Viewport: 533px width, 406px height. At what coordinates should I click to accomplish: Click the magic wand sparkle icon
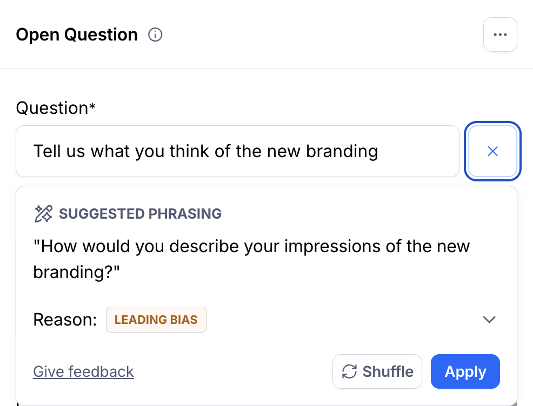click(43, 214)
